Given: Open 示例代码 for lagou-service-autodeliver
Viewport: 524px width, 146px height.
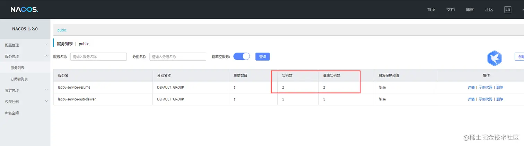Looking at the screenshot, I should point(485,99).
